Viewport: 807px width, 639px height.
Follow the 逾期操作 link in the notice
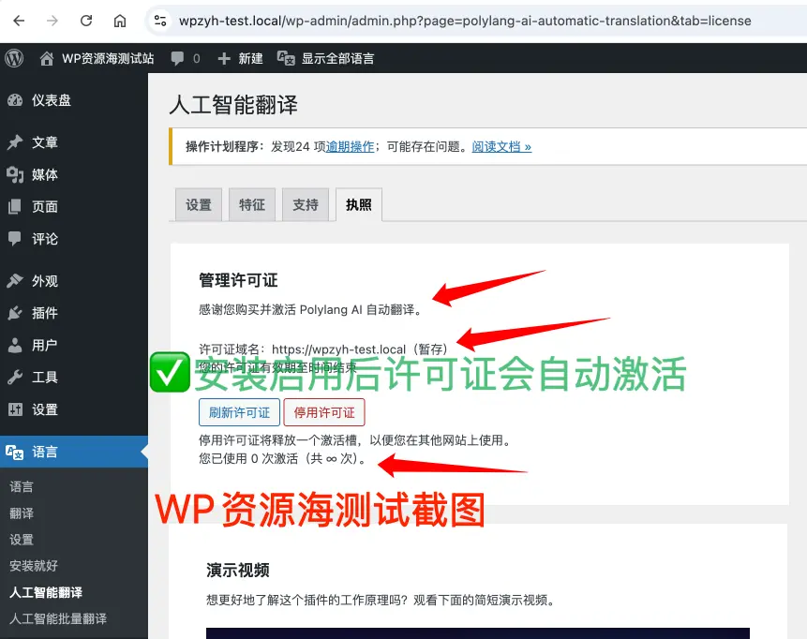point(350,146)
